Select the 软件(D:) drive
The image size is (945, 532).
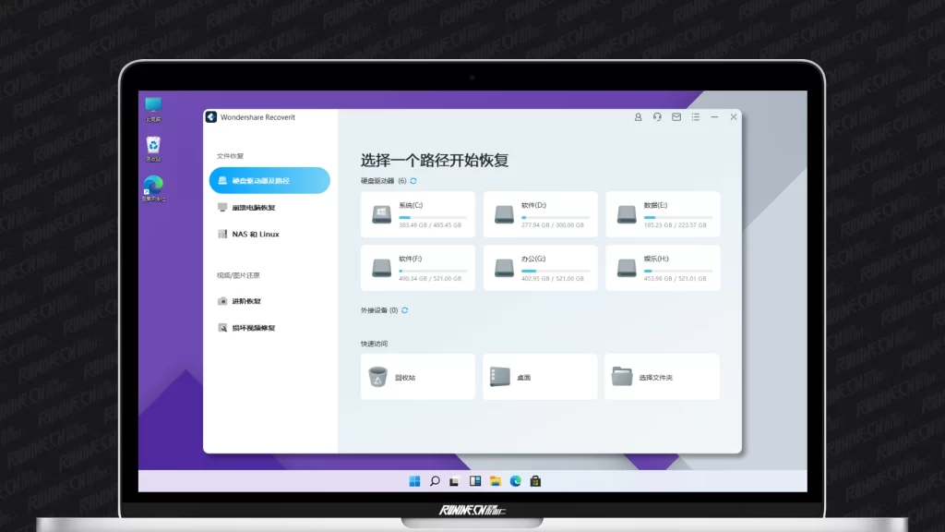(x=540, y=214)
